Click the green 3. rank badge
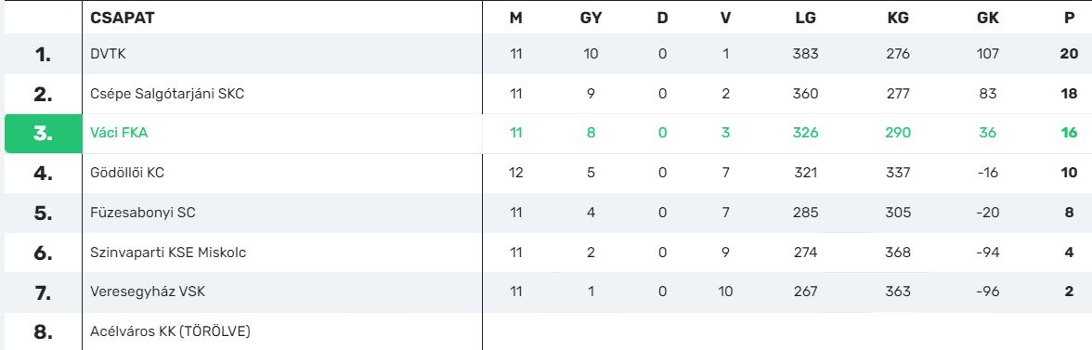The image size is (1092, 350). pyautogui.click(x=43, y=134)
